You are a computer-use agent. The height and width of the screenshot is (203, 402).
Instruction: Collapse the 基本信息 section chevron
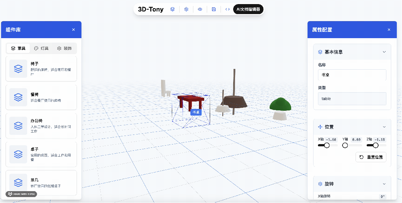(x=384, y=52)
